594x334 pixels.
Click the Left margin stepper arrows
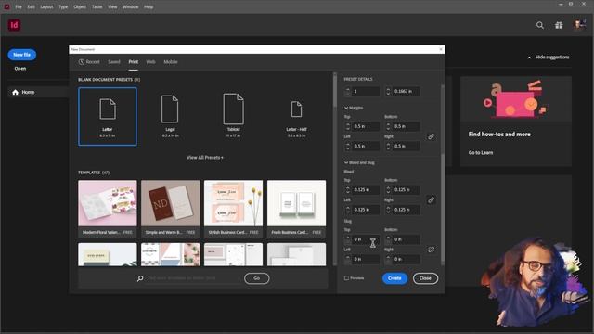coord(348,146)
